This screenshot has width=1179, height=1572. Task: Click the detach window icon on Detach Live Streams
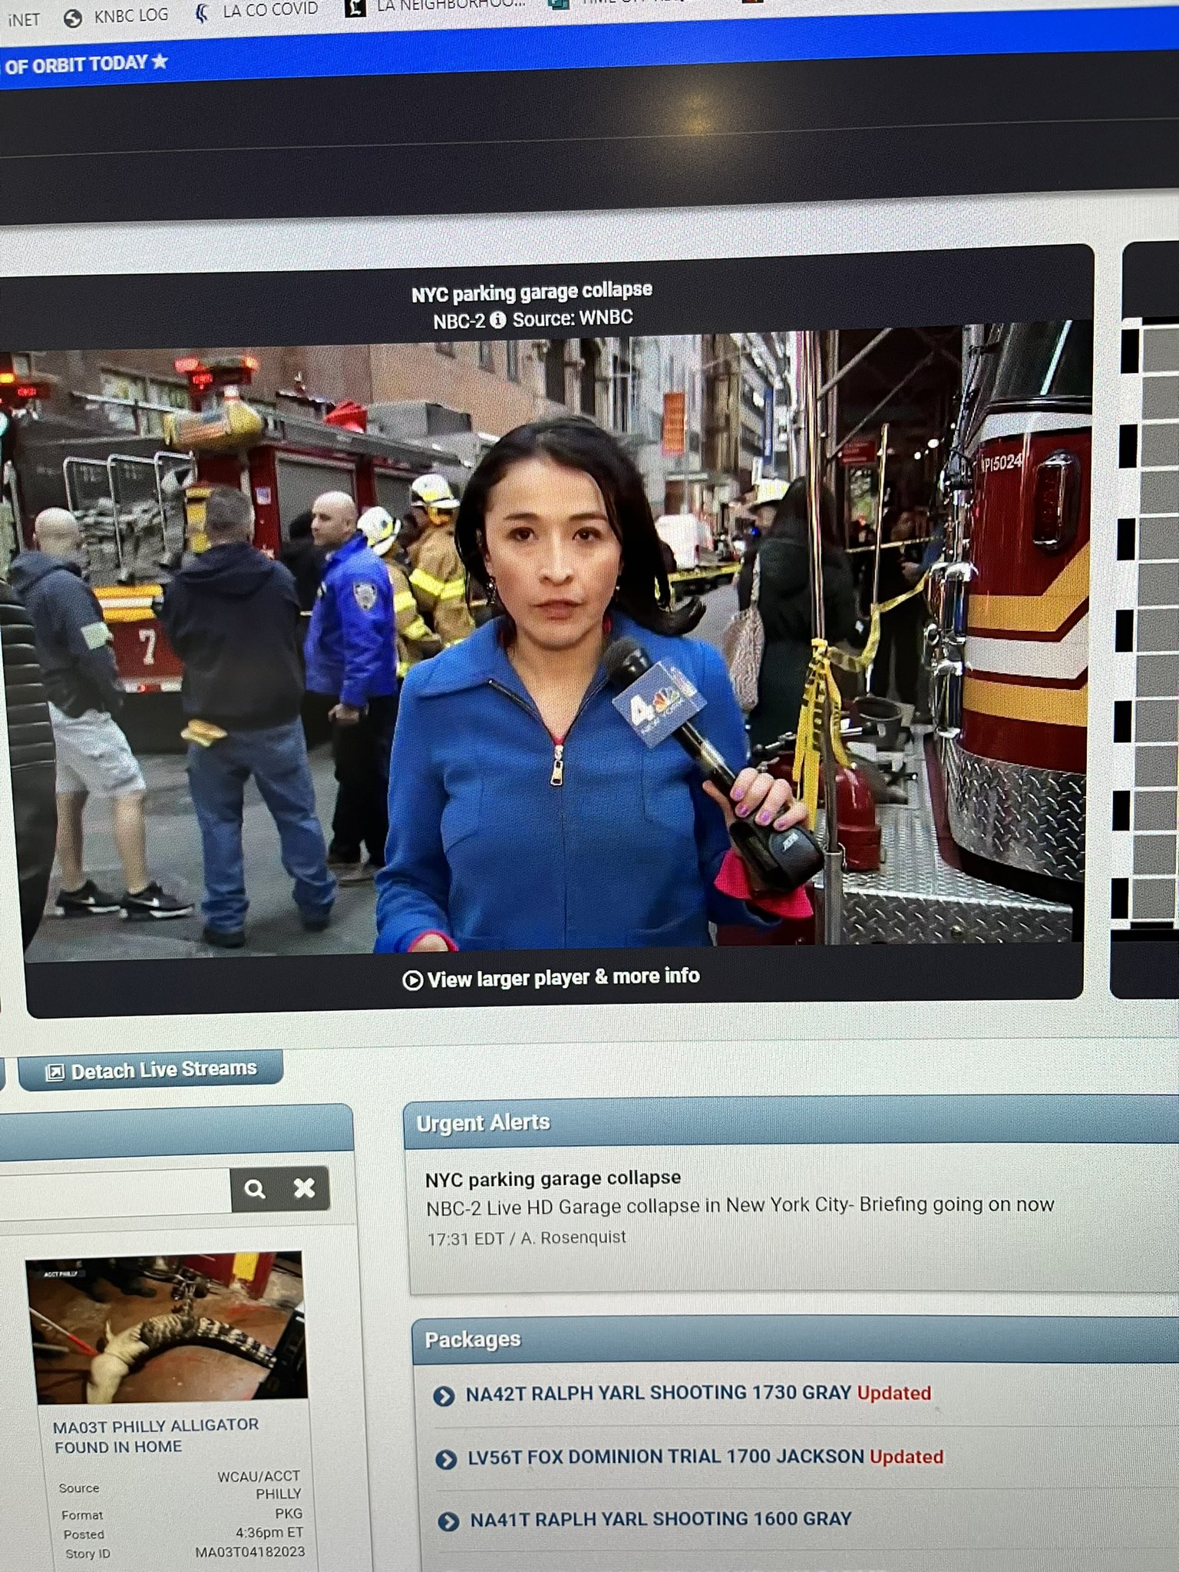click(54, 1072)
